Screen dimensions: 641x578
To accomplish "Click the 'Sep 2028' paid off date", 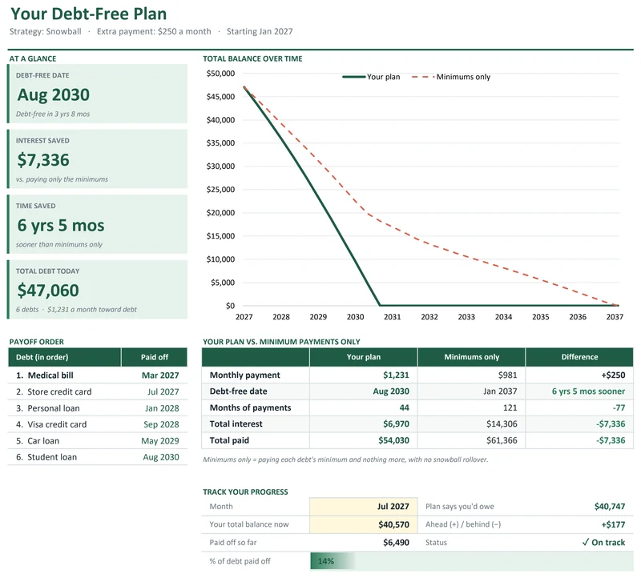I will point(161,424).
